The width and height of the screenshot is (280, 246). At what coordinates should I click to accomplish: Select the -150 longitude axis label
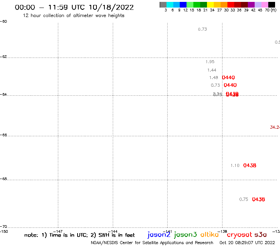(x=4, y=232)
